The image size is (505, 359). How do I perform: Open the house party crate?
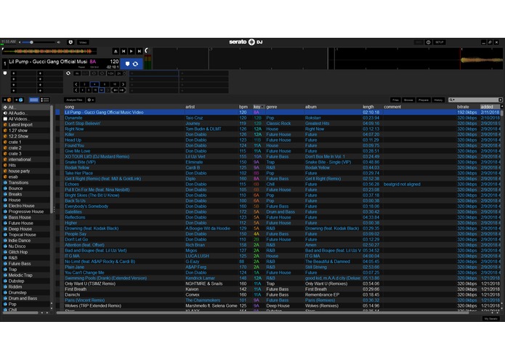25,171
